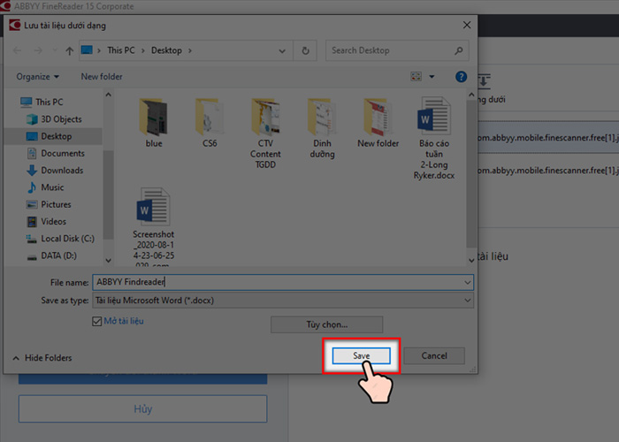This screenshot has width=619, height=442.
Task: Click the Cancel button
Action: [x=434, y=356]
